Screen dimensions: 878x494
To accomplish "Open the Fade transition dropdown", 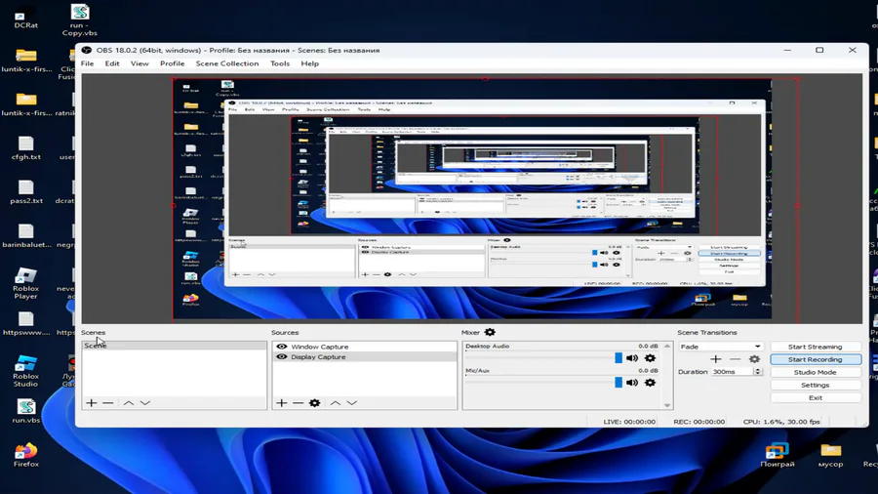I will tap(720, 347).
